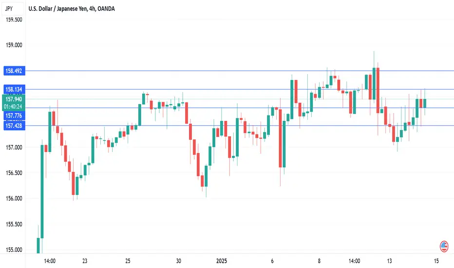Click the countdown timer 01:40:24
The width and height of the screenshot is (454, 268).
click(13, 107)
